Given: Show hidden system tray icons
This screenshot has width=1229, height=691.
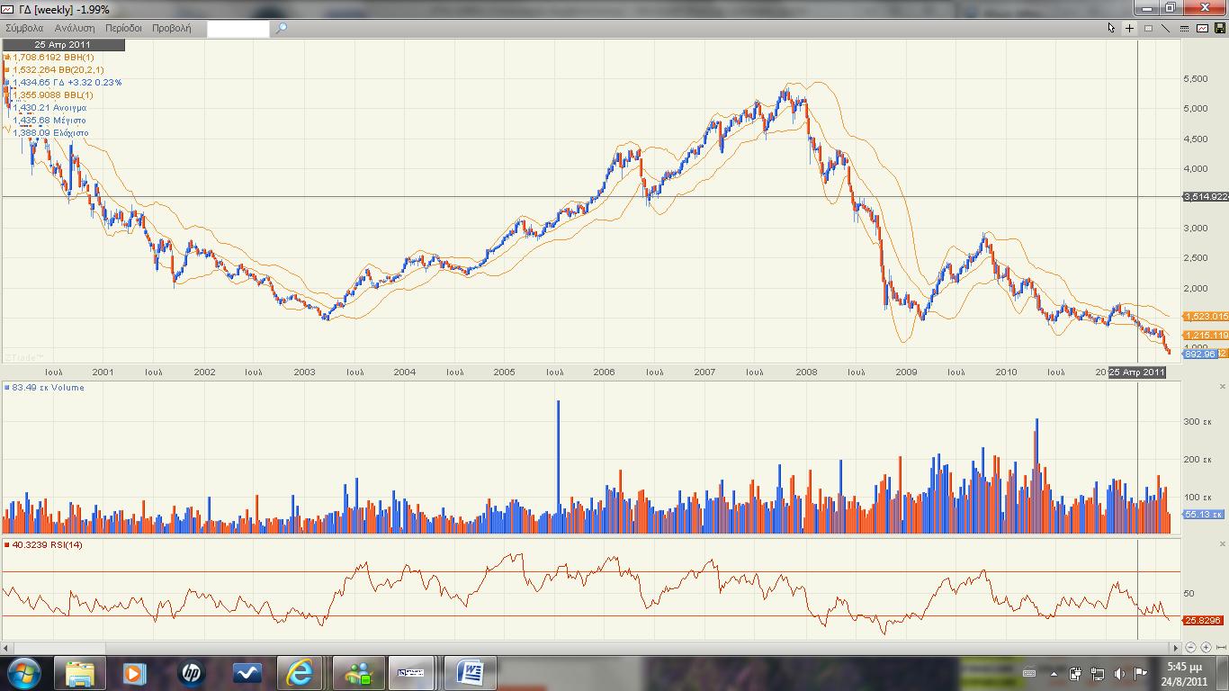Looking at the screenshot, I should 1054,673.
